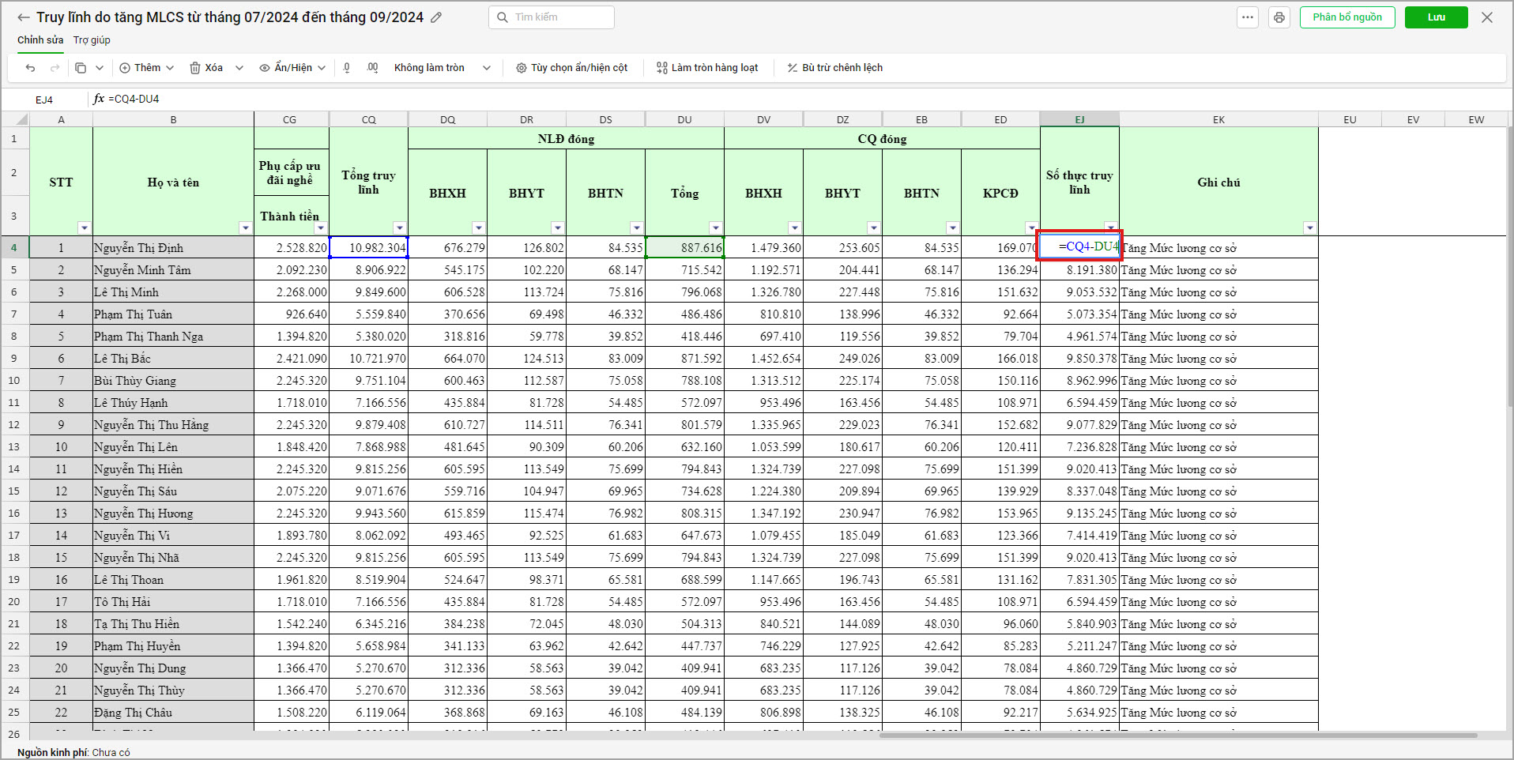Select the name cell Bùi Thùy Giang
1514x760 pixels.
click(x=174, y=381)
